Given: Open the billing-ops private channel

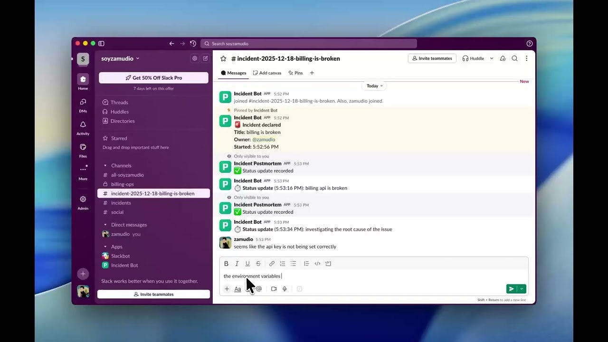Looking at the screenshot, I should pyautogui.click(x=154, y=184).
